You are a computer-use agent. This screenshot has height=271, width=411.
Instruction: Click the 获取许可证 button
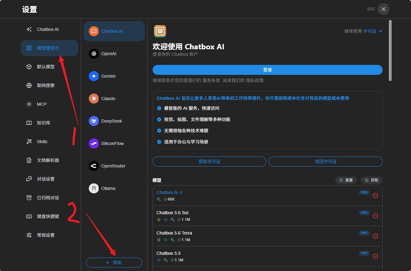[209, 162]
